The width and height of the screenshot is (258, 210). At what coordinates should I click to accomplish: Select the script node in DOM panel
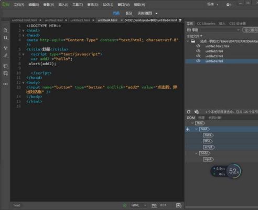tap(209, 147)
